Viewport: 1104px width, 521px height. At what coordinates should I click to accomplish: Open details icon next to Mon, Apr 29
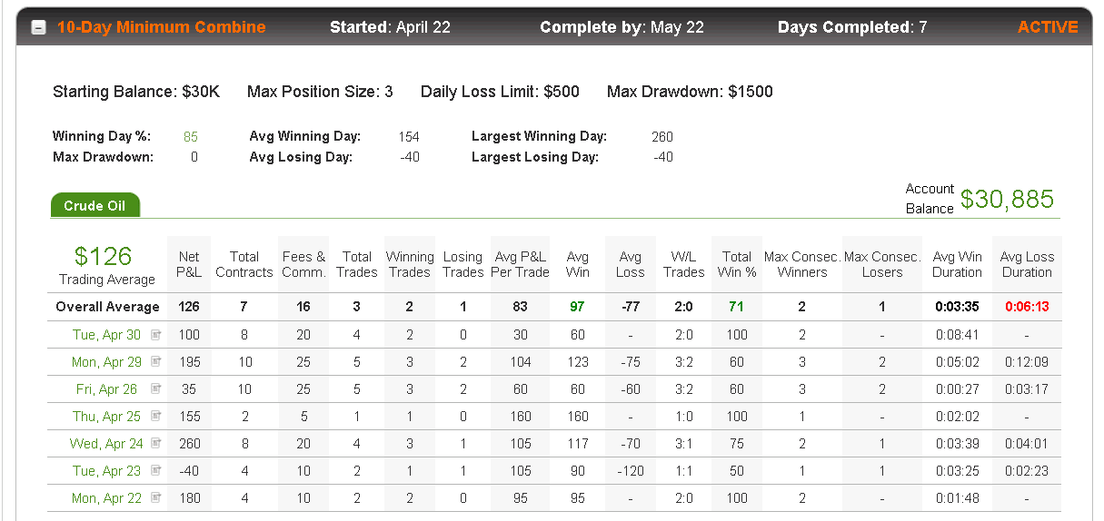pos(156,362)
